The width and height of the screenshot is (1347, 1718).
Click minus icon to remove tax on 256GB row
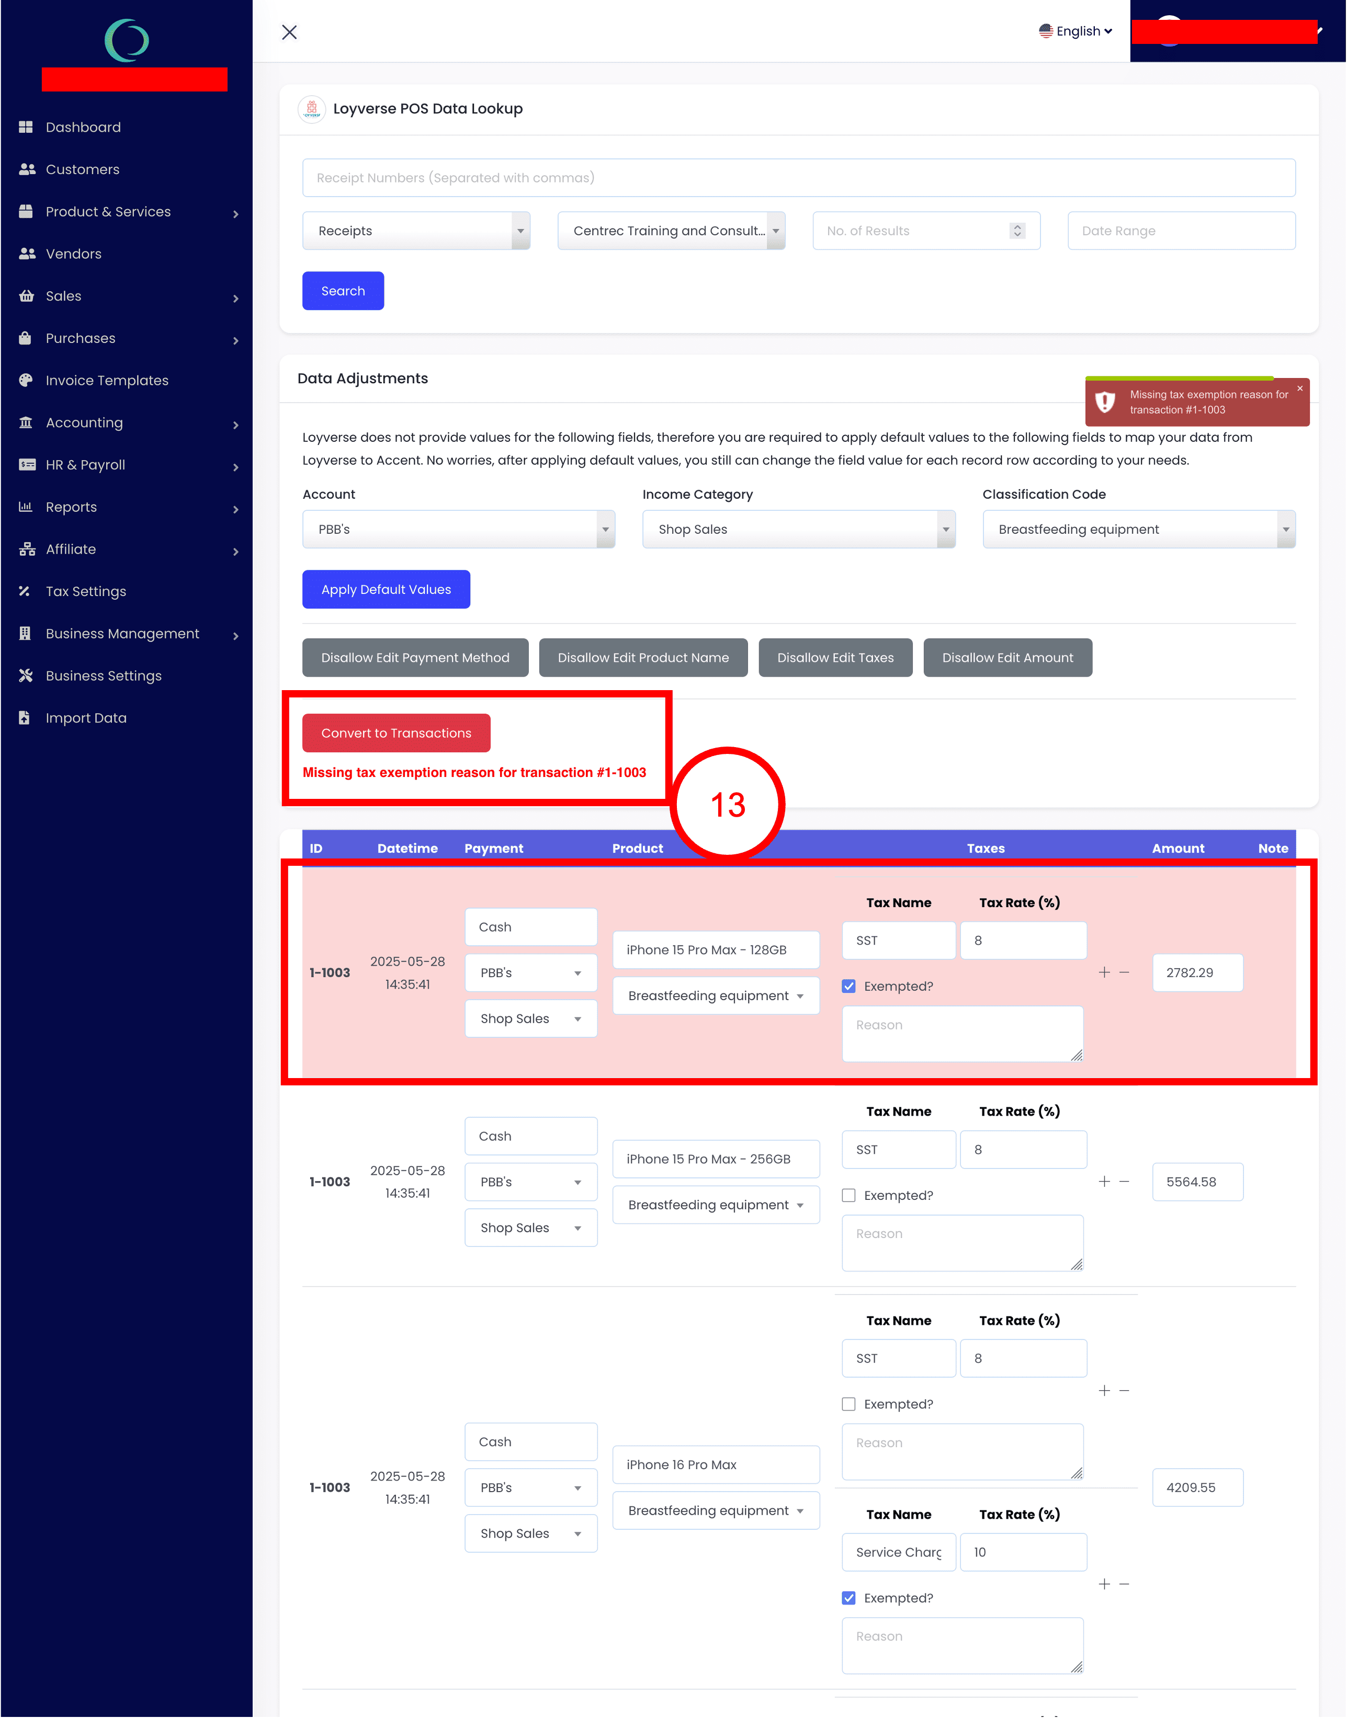[x=1125, y=1182]
